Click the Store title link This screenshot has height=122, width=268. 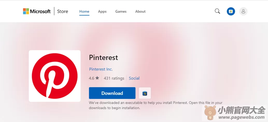[62, 11]
